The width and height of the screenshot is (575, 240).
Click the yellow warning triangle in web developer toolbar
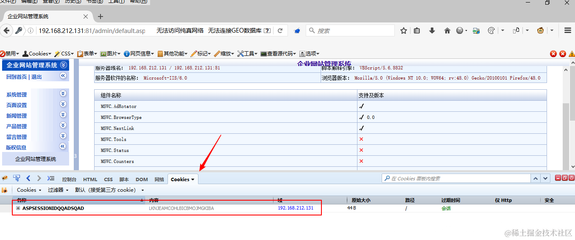click(x=572, y=54)
